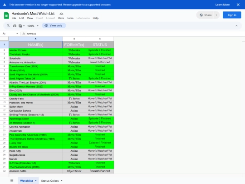Select the Hello Kitty cell
This screenshot has width=245, height=184.
(35, 151)
